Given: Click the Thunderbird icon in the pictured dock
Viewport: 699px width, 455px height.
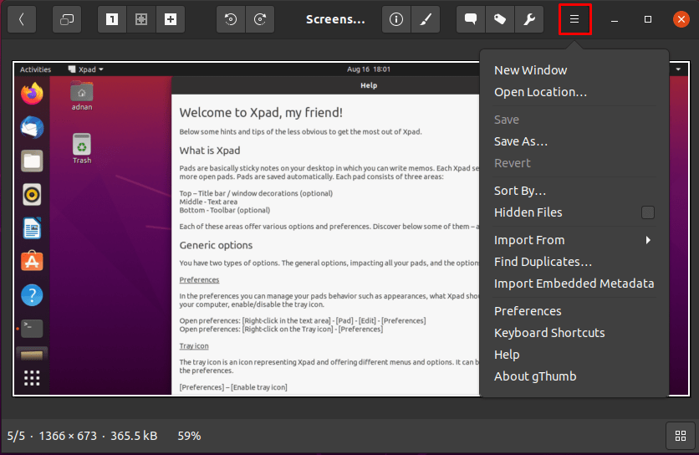Looking at the screenshot, I should [x=32, y=128].
